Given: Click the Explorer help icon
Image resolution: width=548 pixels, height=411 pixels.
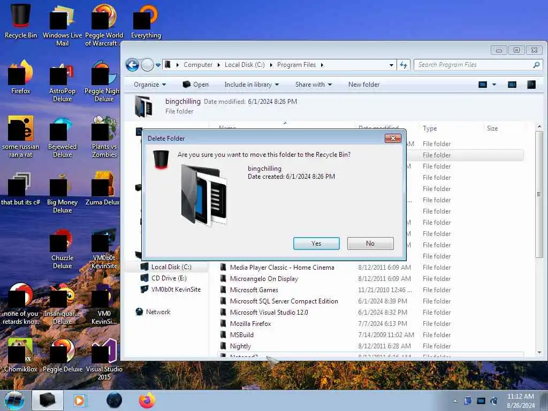Looking at the screenshot, I should pos(531,85).
